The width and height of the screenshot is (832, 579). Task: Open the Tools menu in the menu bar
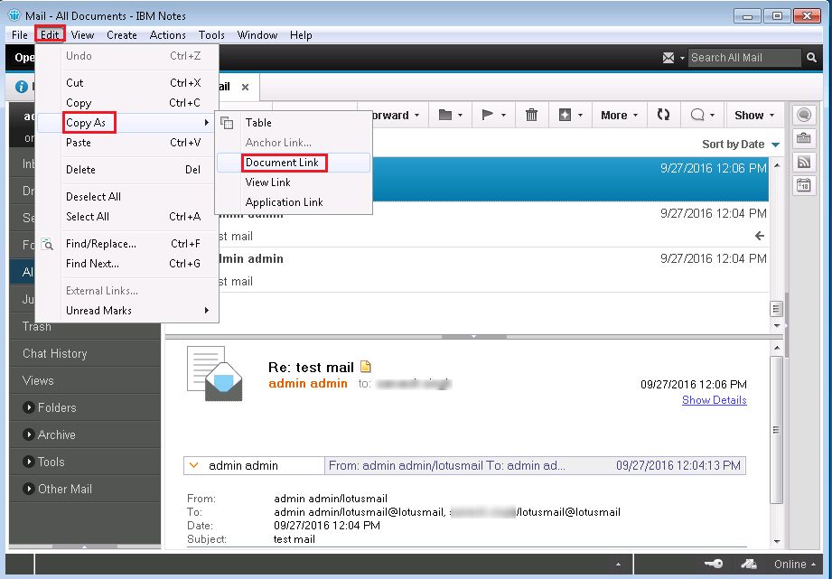pyautogui.click(x=211, y=35)
